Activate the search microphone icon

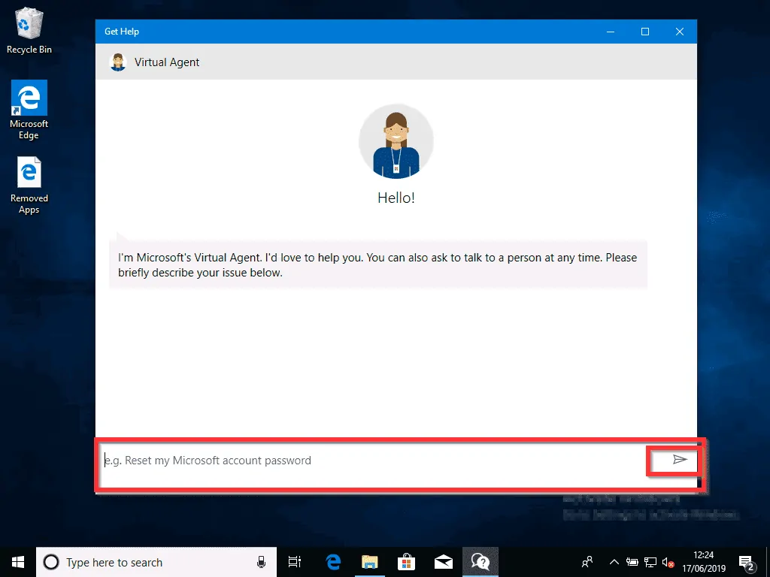(261, 561)
